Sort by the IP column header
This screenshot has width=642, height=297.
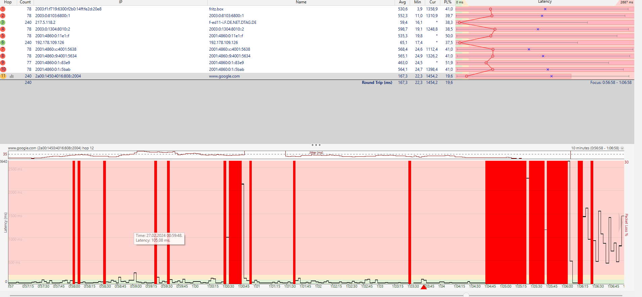(121, 2)
